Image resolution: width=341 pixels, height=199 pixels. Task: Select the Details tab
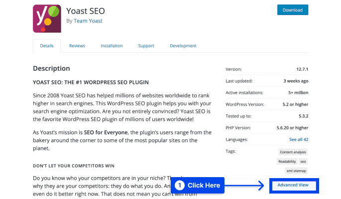coord(47,46)
